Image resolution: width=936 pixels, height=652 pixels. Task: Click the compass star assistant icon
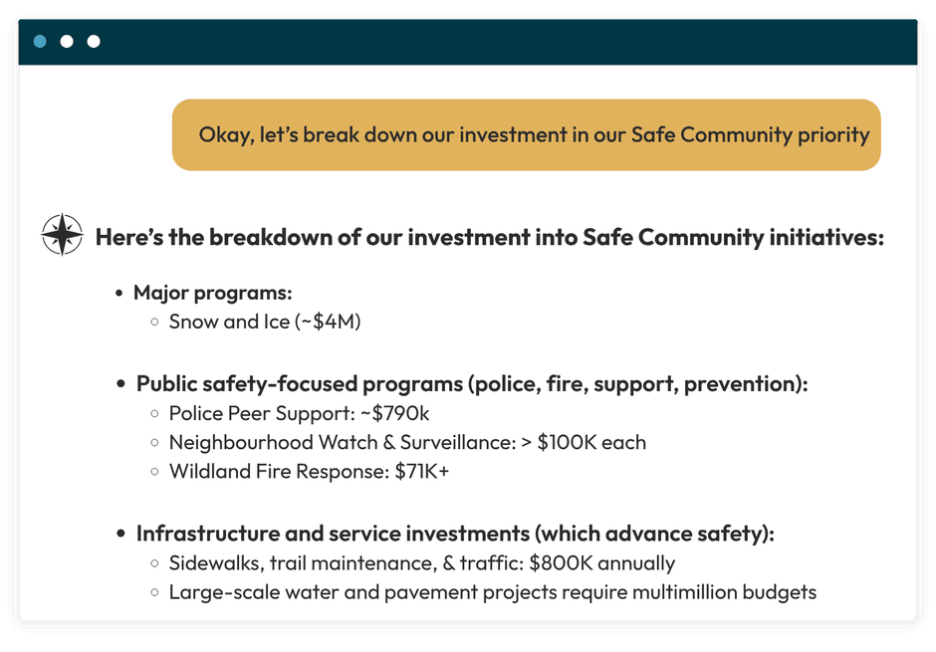(x=62, y=236)
